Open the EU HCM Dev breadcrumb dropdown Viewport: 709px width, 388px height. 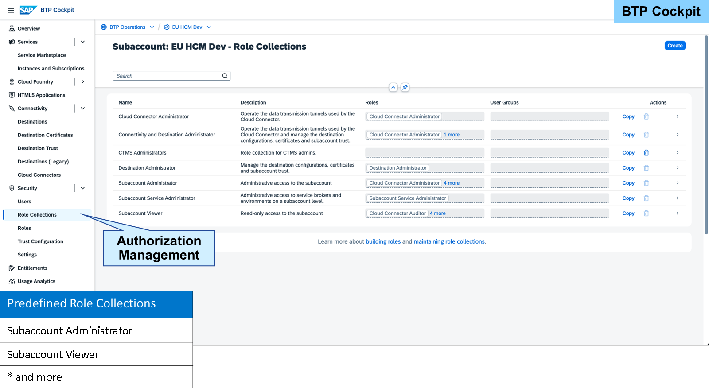pos(209,27)
